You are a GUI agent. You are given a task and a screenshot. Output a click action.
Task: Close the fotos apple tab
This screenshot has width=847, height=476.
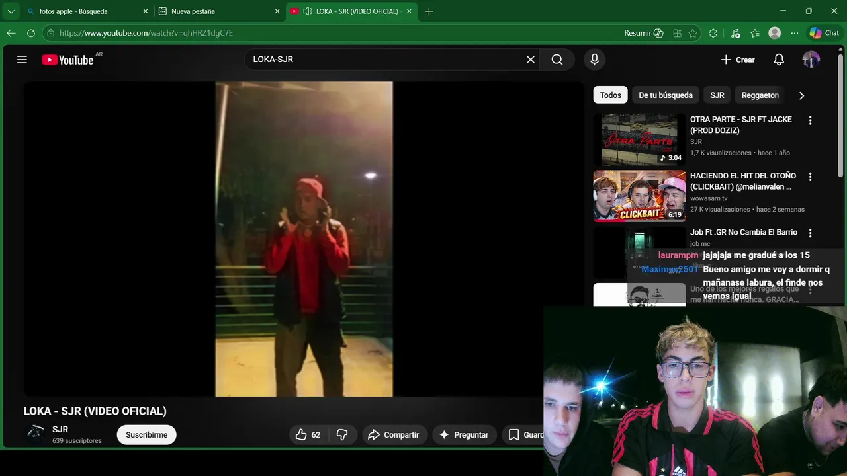pos(146,11)
